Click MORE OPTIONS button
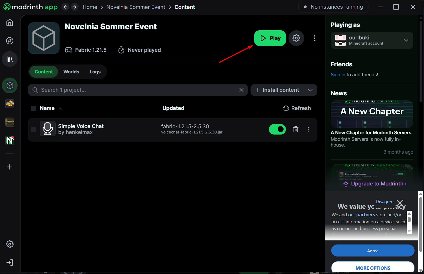 click(373, 267)
